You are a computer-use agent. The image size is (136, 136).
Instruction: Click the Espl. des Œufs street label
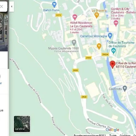click(108, 101)
